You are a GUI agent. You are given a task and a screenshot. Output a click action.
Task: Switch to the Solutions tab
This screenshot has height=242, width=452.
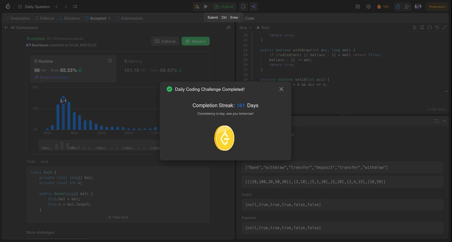click(69, 18)
